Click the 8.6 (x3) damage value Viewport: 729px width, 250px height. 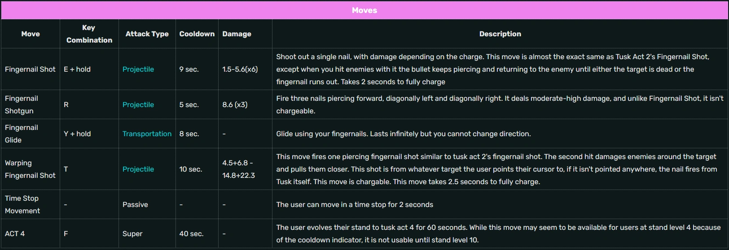235,105
